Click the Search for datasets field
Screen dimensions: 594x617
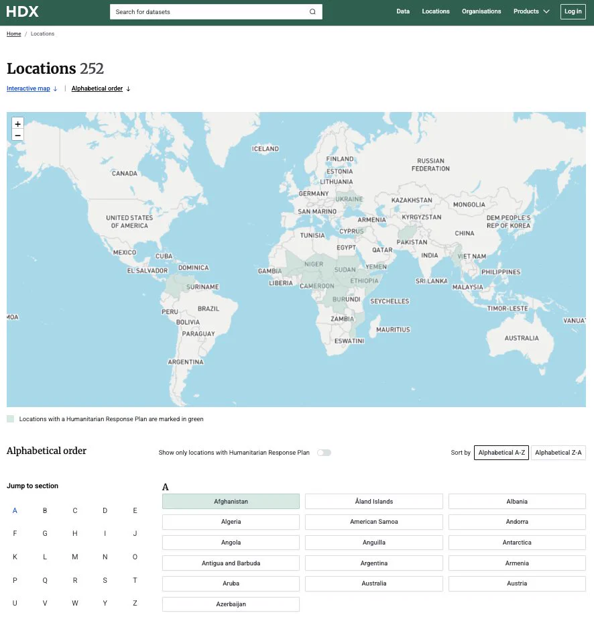216,12
